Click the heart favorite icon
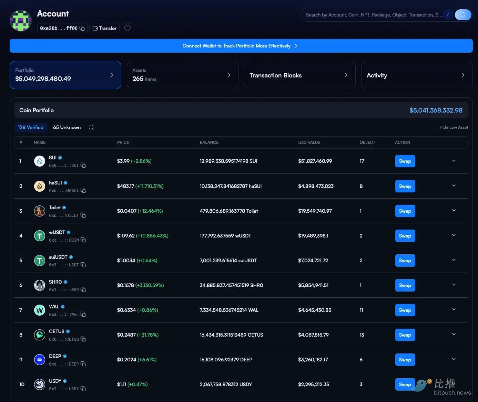Image resolution: width=478 pixels, height=402 pixels. click(128, 28)
